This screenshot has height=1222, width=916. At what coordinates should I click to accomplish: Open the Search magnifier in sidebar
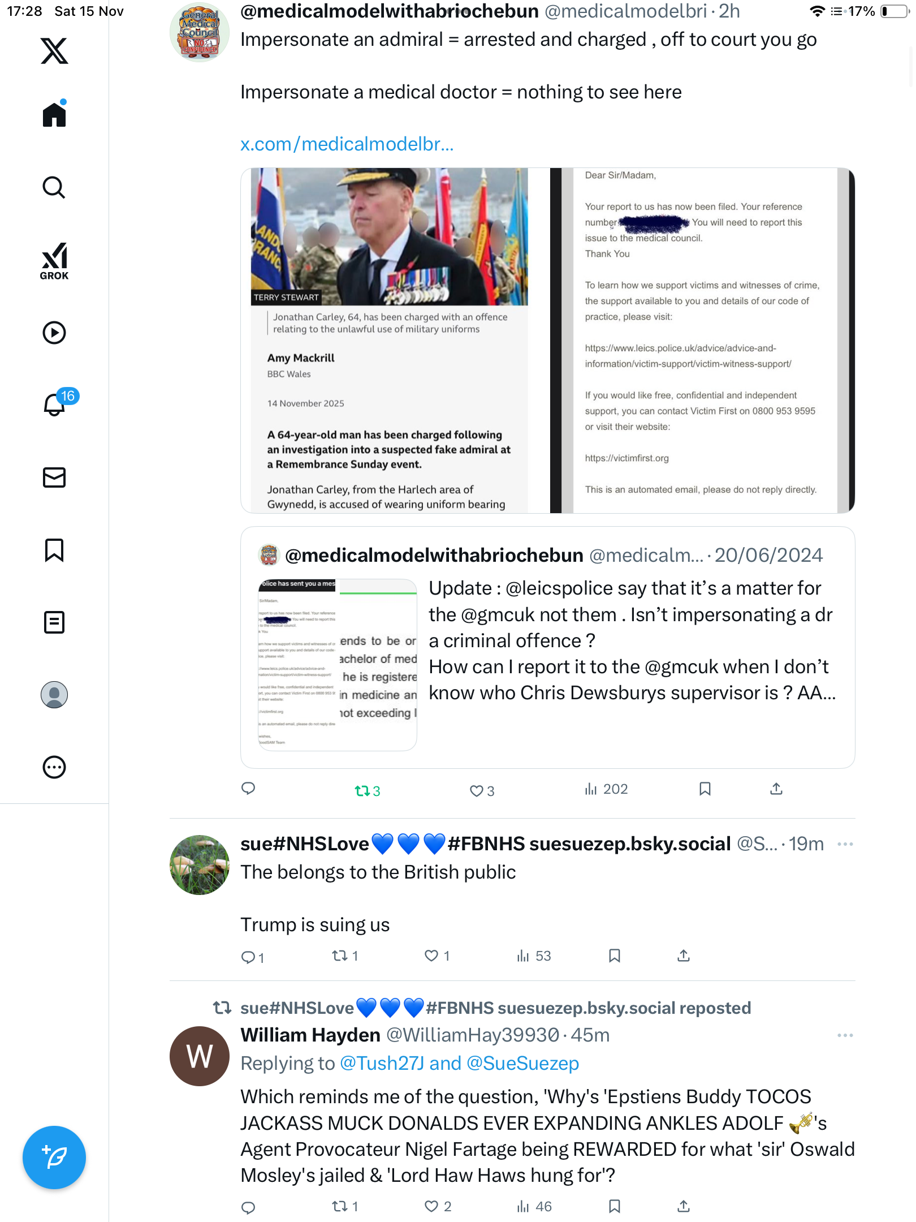coord(54,188)
